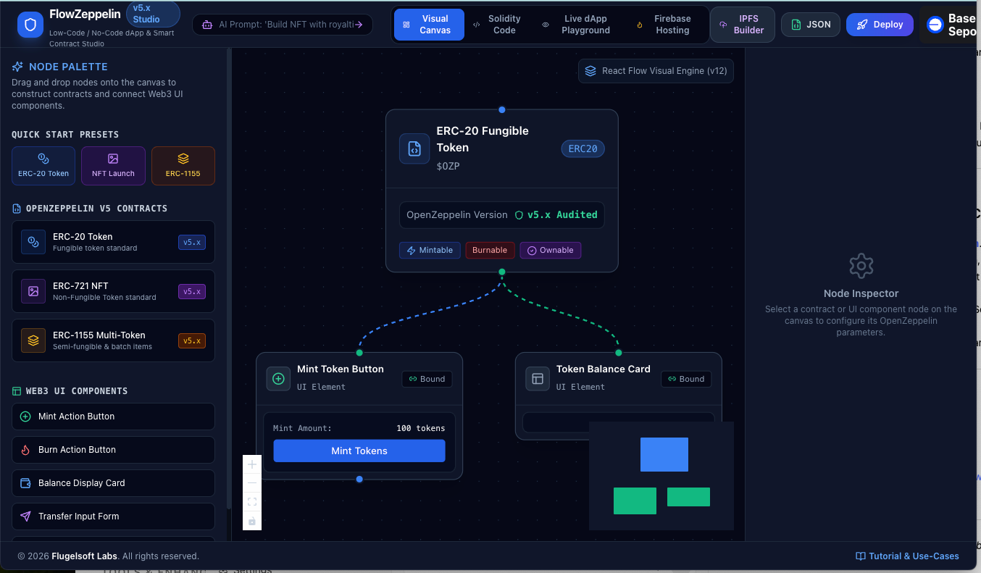
Task: Click the v5.x badge on ERC-20 Token
Action: [x=192, y=242]
